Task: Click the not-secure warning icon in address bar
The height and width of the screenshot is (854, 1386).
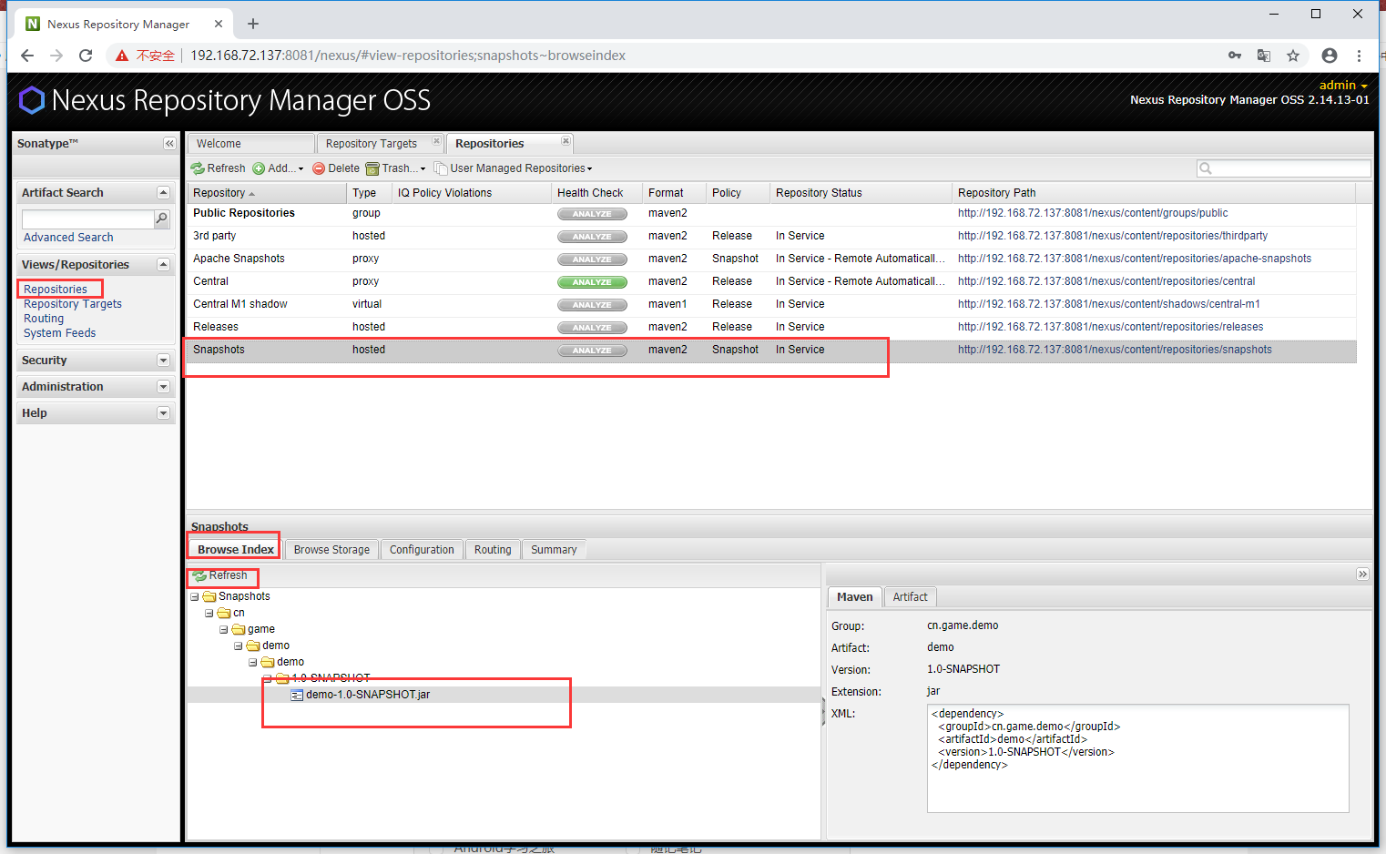Action: 122,56
